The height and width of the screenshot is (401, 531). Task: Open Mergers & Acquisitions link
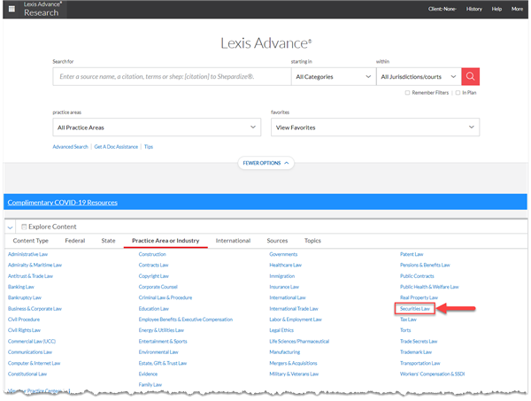pos(293,363)
